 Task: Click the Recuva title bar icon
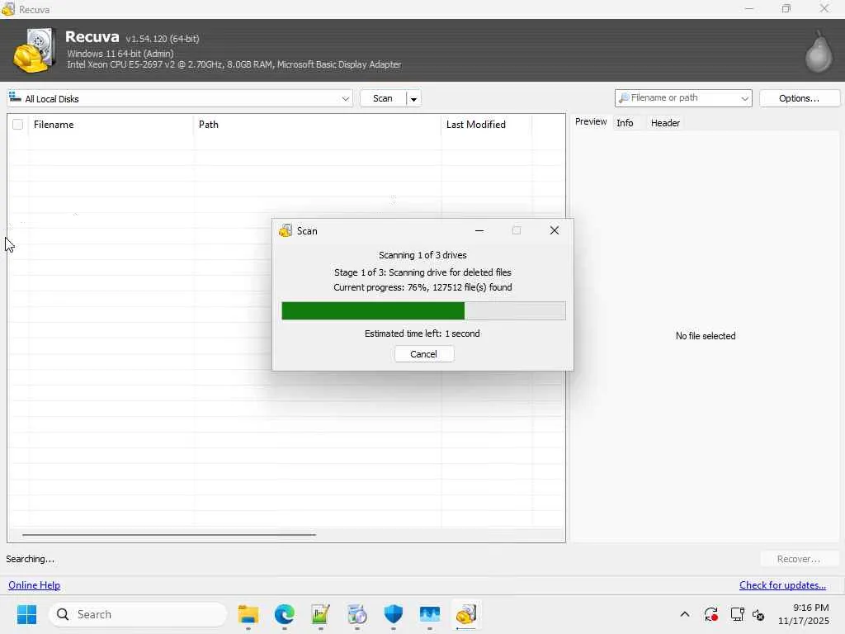(8, 9)
